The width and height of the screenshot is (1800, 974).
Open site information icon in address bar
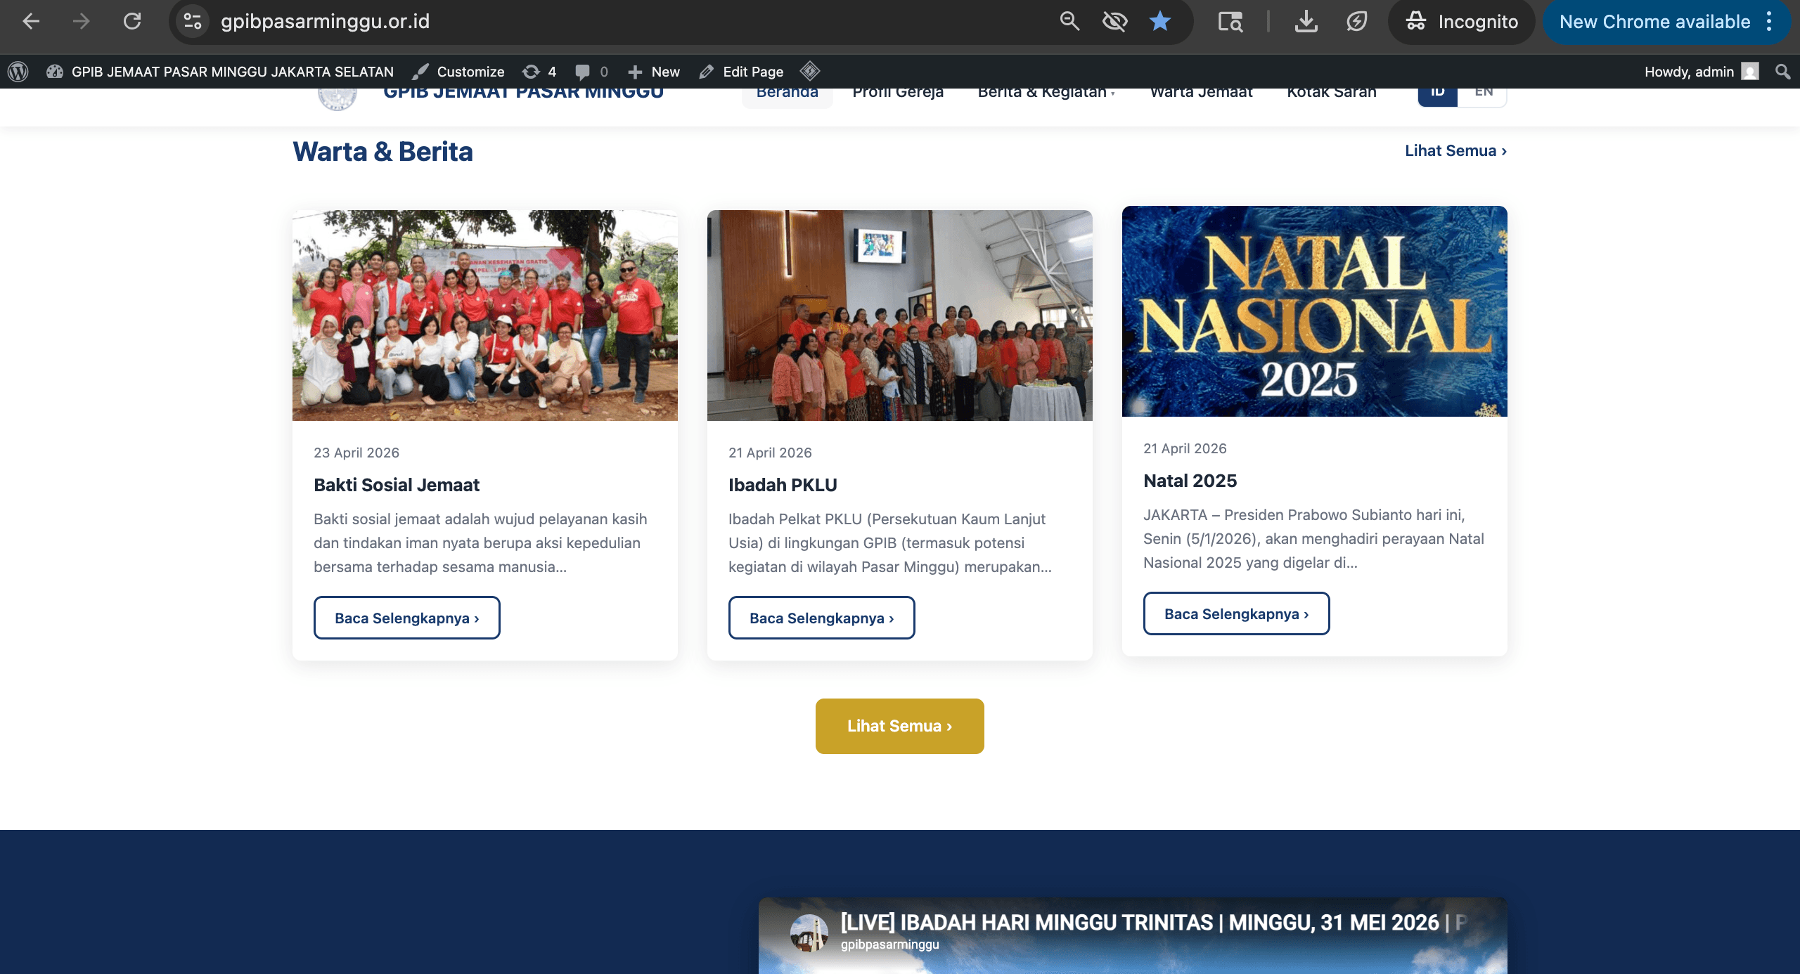click(193, 21)
